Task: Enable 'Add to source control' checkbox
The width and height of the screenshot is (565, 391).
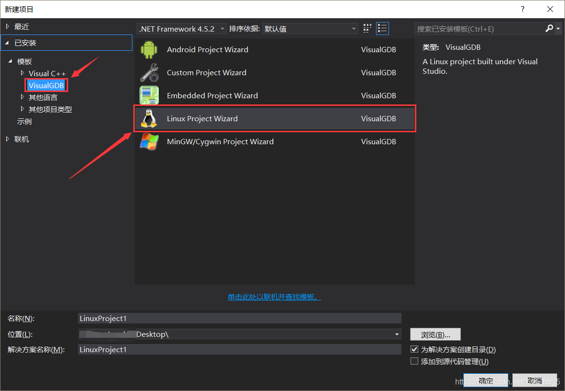Action: (414, 361)
